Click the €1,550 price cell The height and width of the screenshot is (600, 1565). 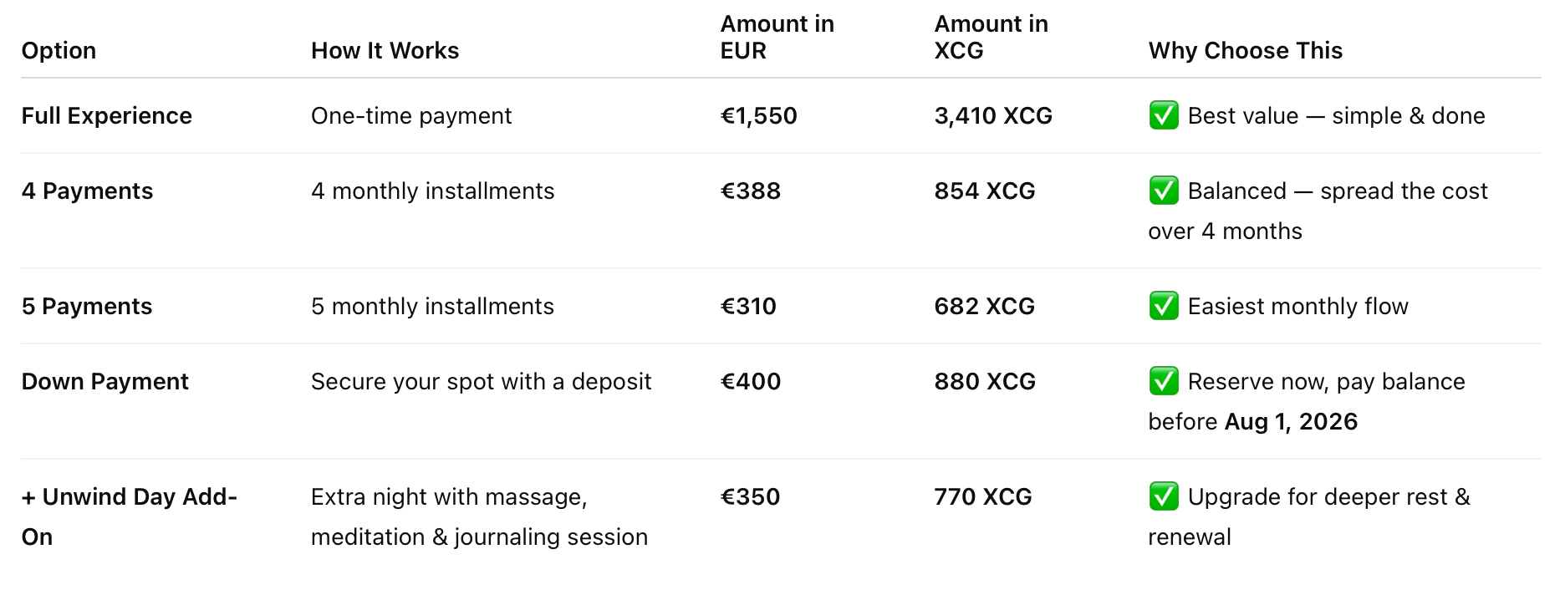(x=758, y=116)
